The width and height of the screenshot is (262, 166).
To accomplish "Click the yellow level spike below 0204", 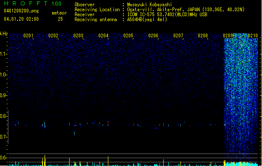I will coord(108,161).
